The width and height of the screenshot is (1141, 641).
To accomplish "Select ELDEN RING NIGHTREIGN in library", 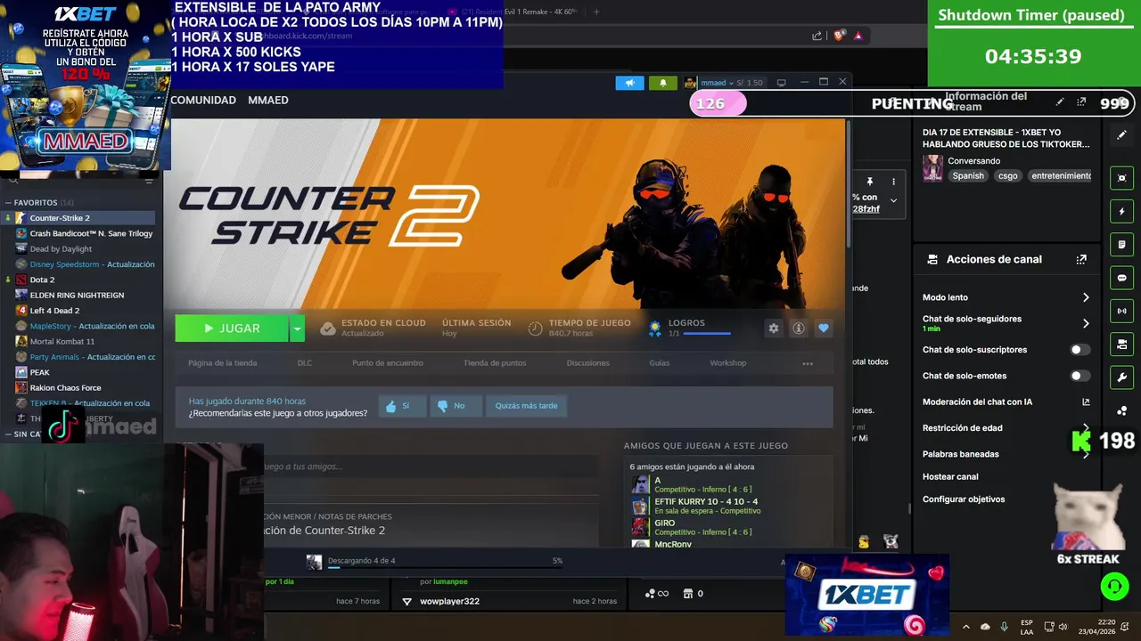I will click(77, 295).
